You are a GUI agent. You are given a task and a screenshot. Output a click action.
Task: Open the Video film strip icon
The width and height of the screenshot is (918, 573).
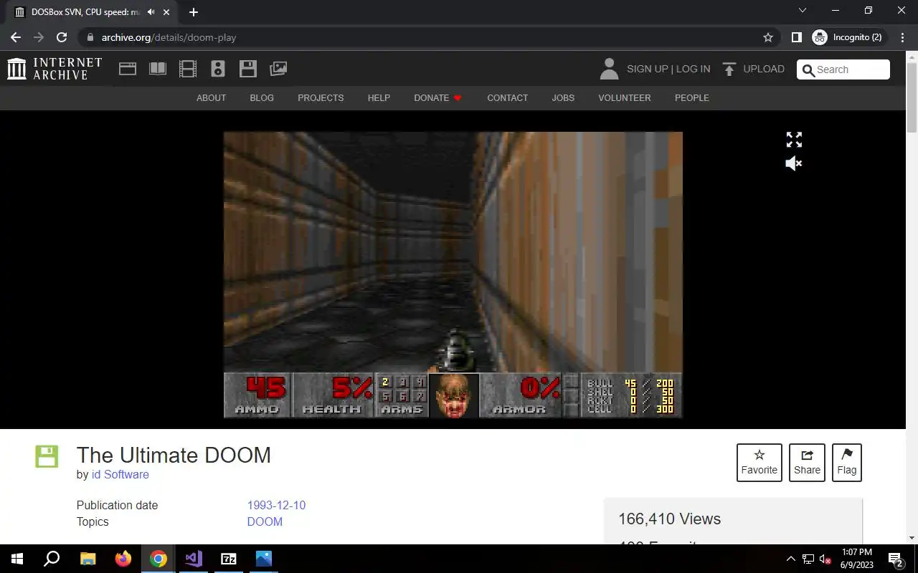188,69
